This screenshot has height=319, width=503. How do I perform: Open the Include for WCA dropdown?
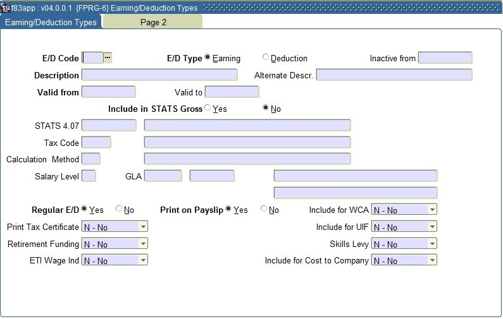(432, 210)
